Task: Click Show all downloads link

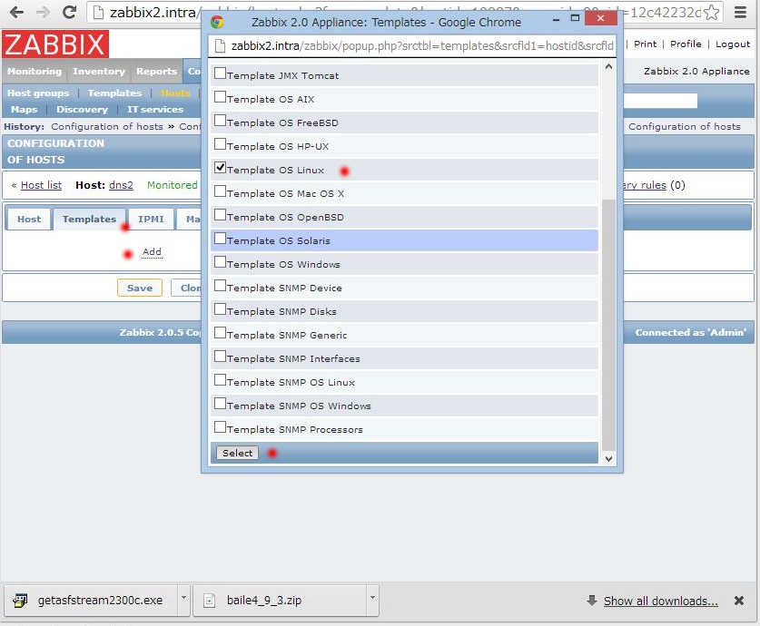Action: point(661,601)
